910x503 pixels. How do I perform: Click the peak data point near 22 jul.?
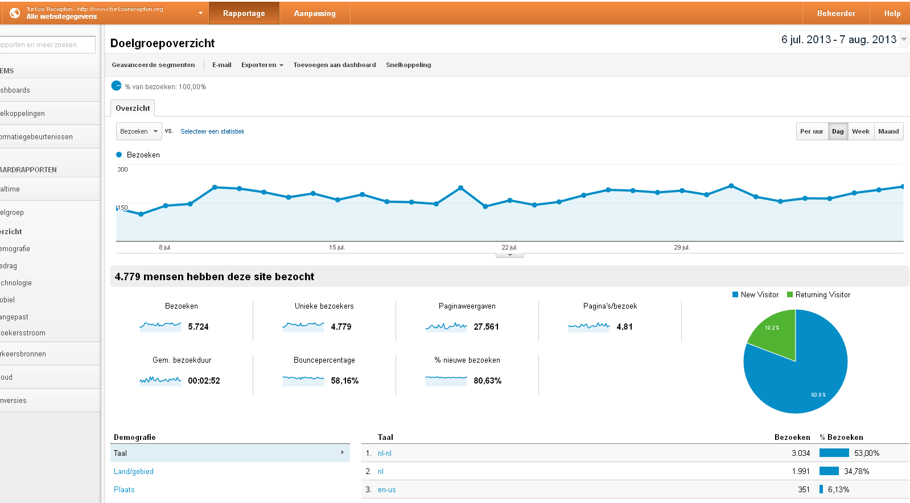click(x=460, y=188)
